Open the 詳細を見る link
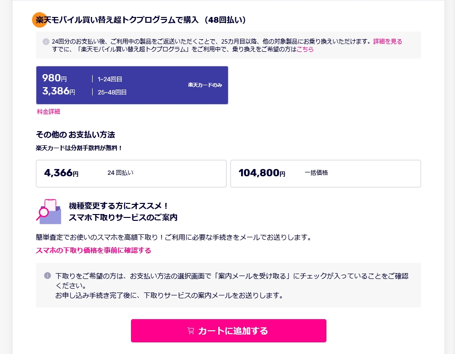The image size is (455, 354). pos(388,42)
